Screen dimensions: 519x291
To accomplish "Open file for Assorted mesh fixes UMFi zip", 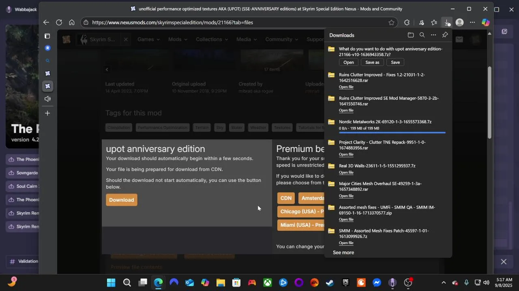I will coord(346,219).
